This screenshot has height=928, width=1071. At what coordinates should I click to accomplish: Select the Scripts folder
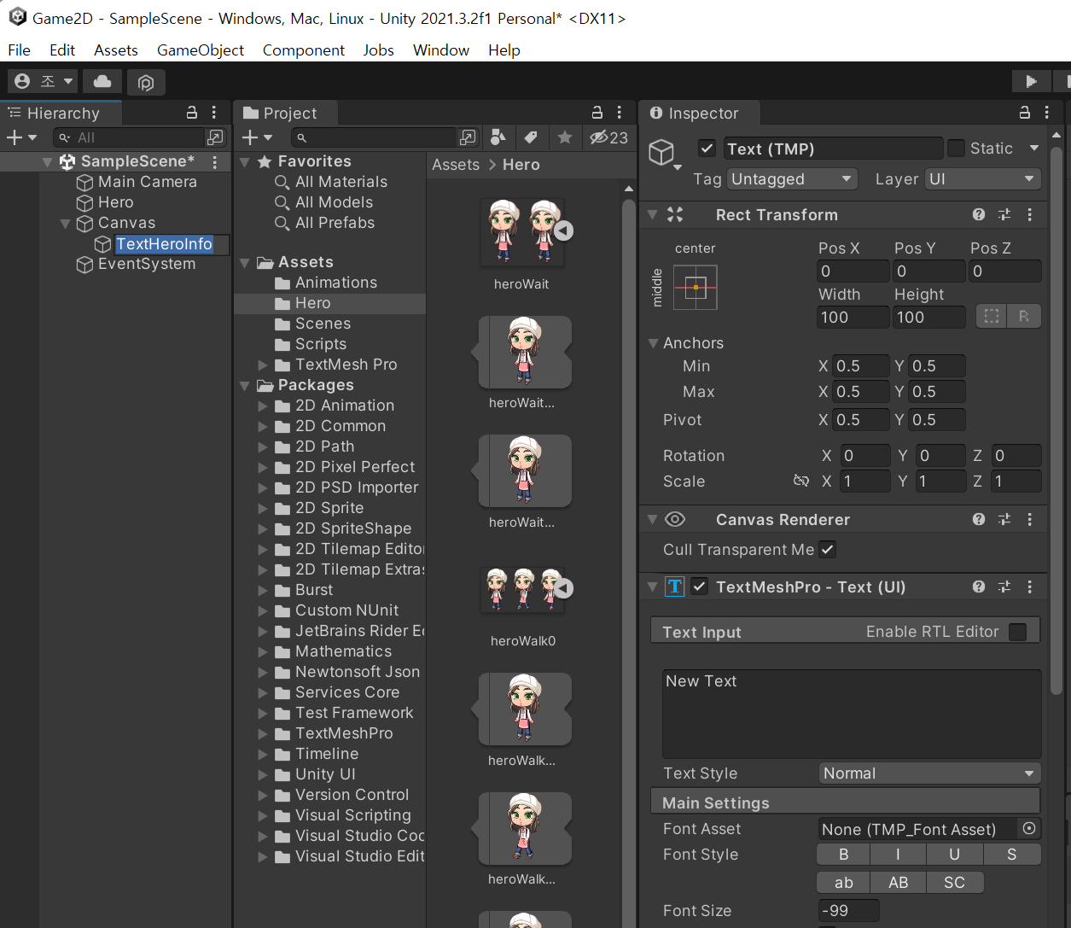click(321, 344)
